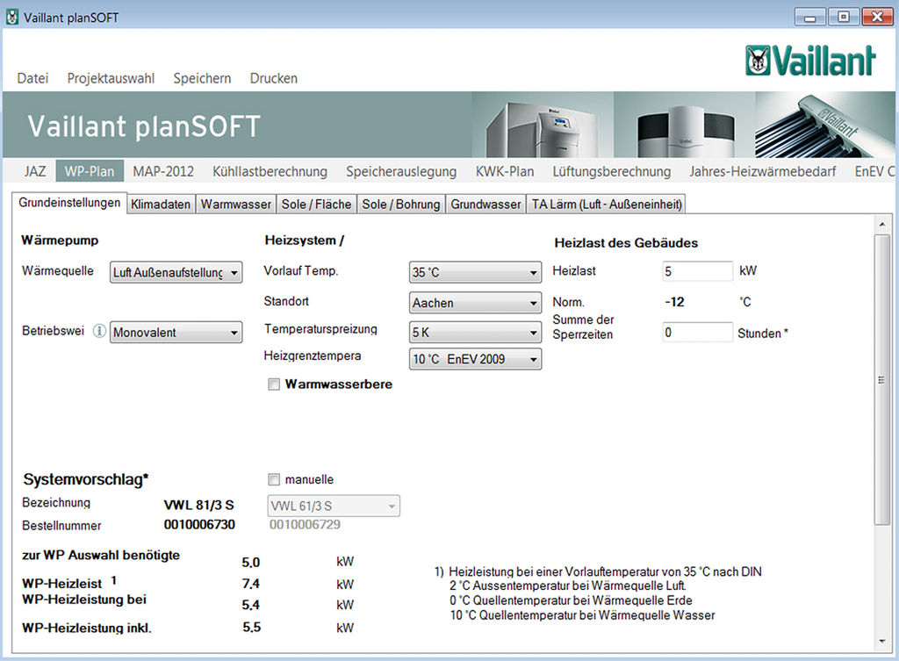
Task: Open the Sole / Bohrung tab
Action: point(400,204)
